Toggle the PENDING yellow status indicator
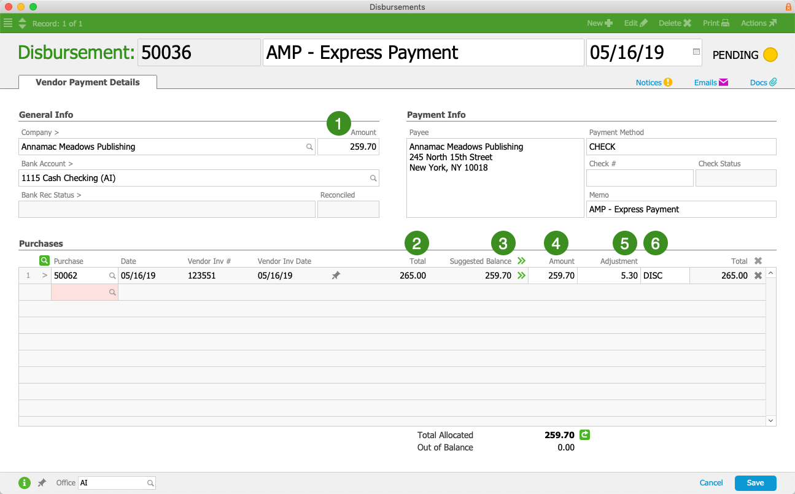 (x=770, y=55)
